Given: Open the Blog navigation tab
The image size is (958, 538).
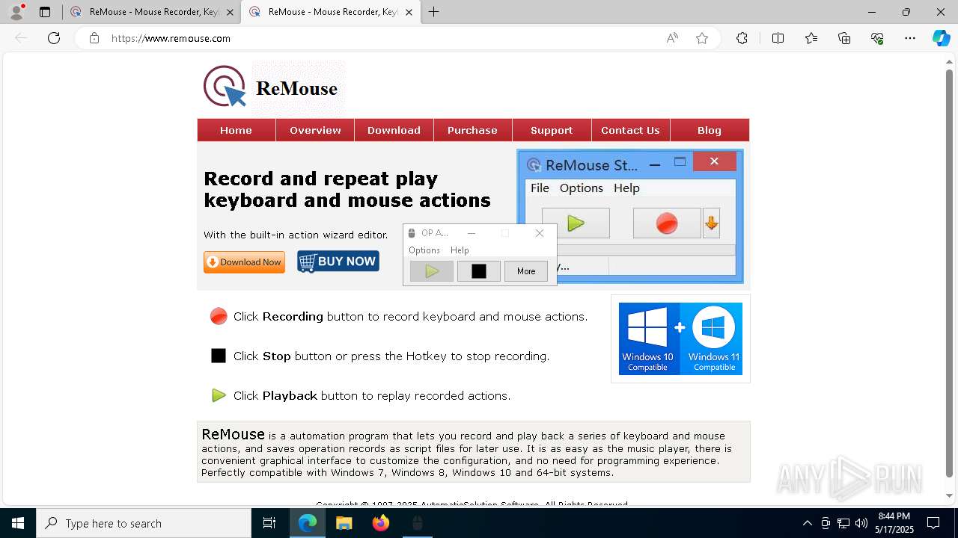Looking at the screenshot, I should 710,130.
